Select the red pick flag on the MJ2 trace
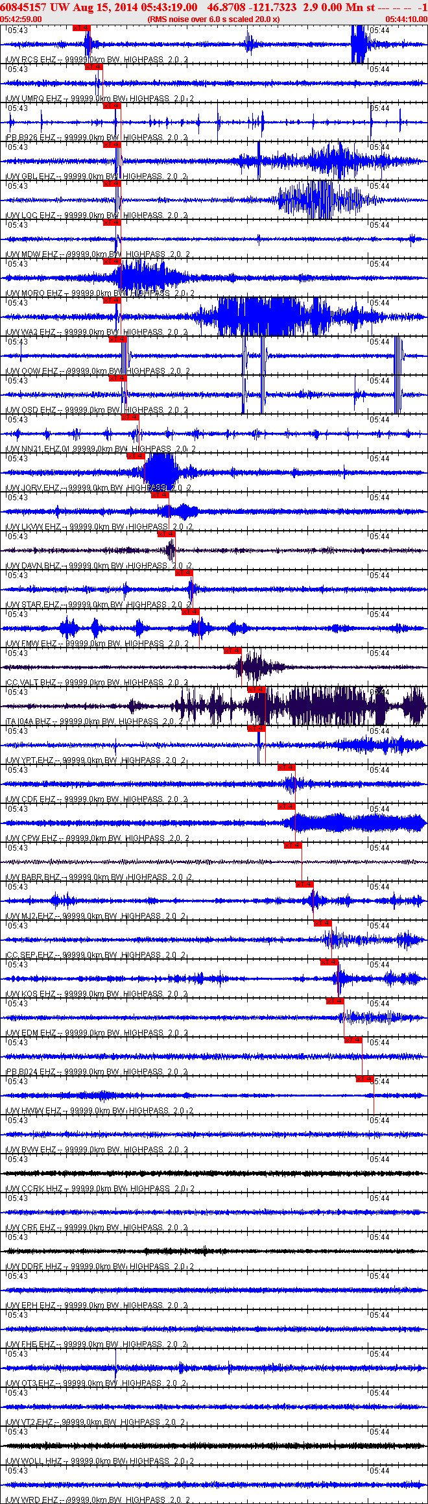 [305, 884]
